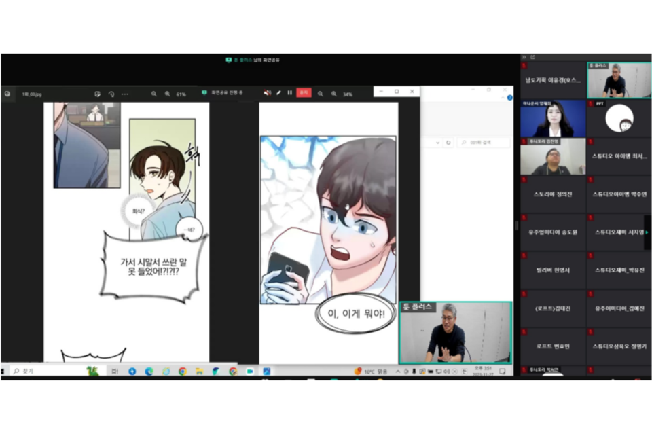Click the Windows taskbar search box
652x434 pixels.
tap(48, 372)
